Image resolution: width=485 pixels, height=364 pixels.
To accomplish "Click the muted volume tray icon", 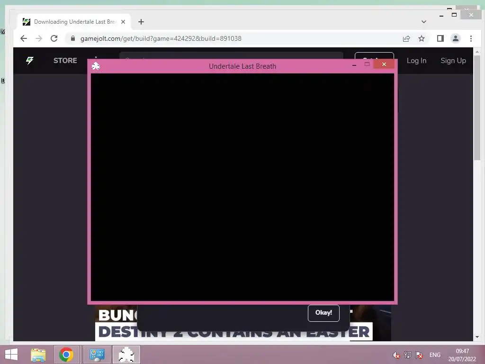I will (x=396, y=355).
